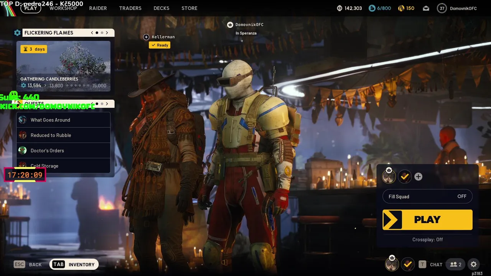Click the coins currency icon showing 142.303
Image resolution: width=491 pixels, height=276 pixels.
point(339,8)
